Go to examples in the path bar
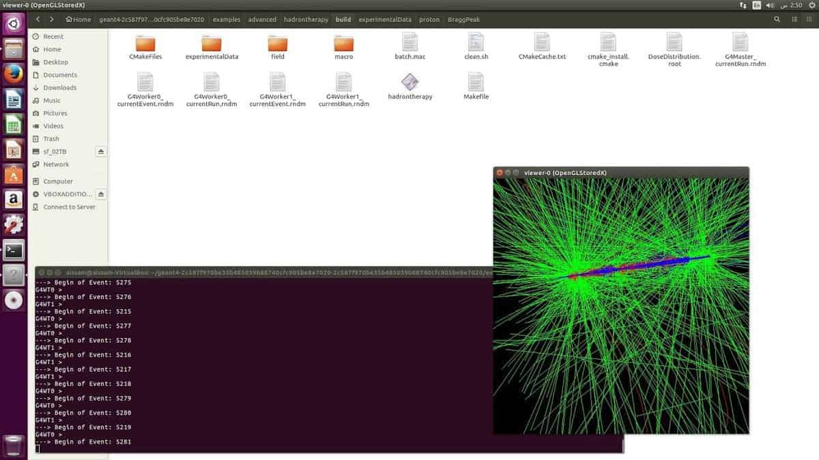Image resolution: width=819 pixels, height=460 pixels. (x=227, y=20)
